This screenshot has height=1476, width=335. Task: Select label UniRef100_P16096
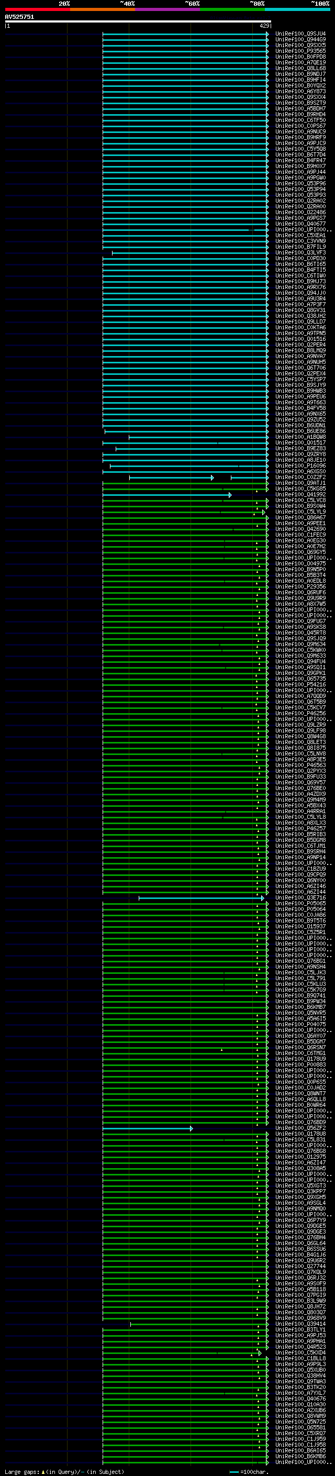click(300, 466)
